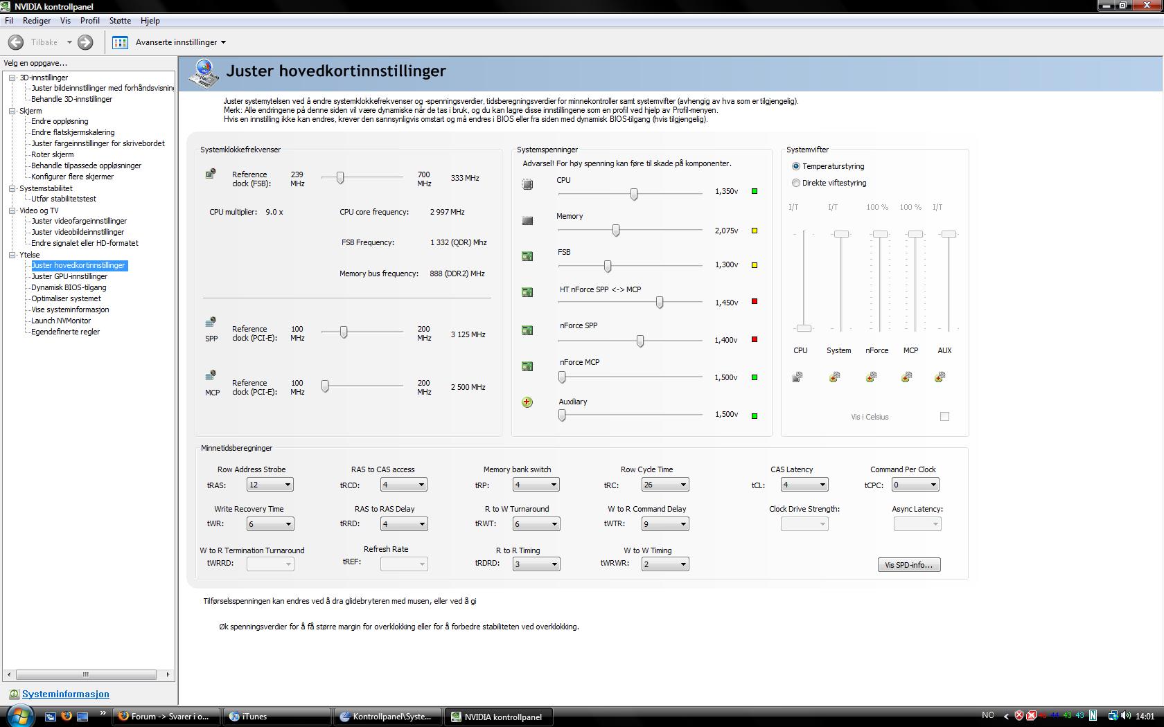Open the Rediger menu
Screen dimensions: 1164x727
pyautogui.click(x=37, y=21)
